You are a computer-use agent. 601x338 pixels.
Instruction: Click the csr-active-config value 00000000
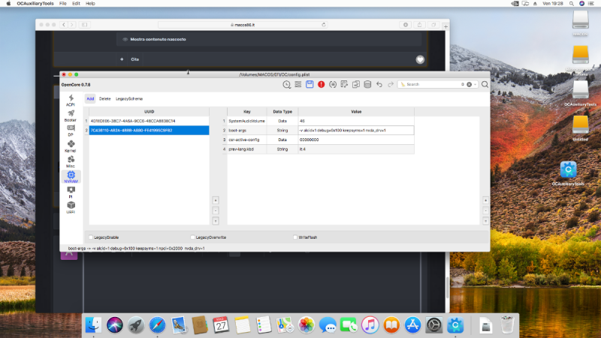(356, 140)
